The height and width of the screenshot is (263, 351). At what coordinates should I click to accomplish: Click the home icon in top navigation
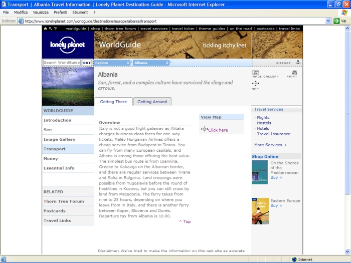tap(46, 29)
